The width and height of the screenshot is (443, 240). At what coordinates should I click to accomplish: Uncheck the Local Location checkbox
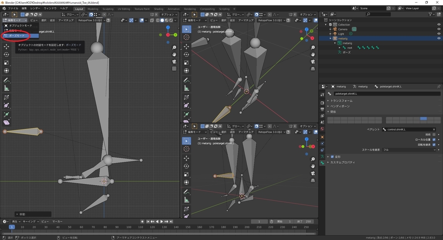(x=434, y=140)
